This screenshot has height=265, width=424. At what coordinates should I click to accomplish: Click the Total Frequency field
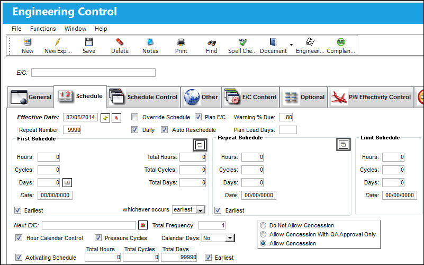coord(212,225)
